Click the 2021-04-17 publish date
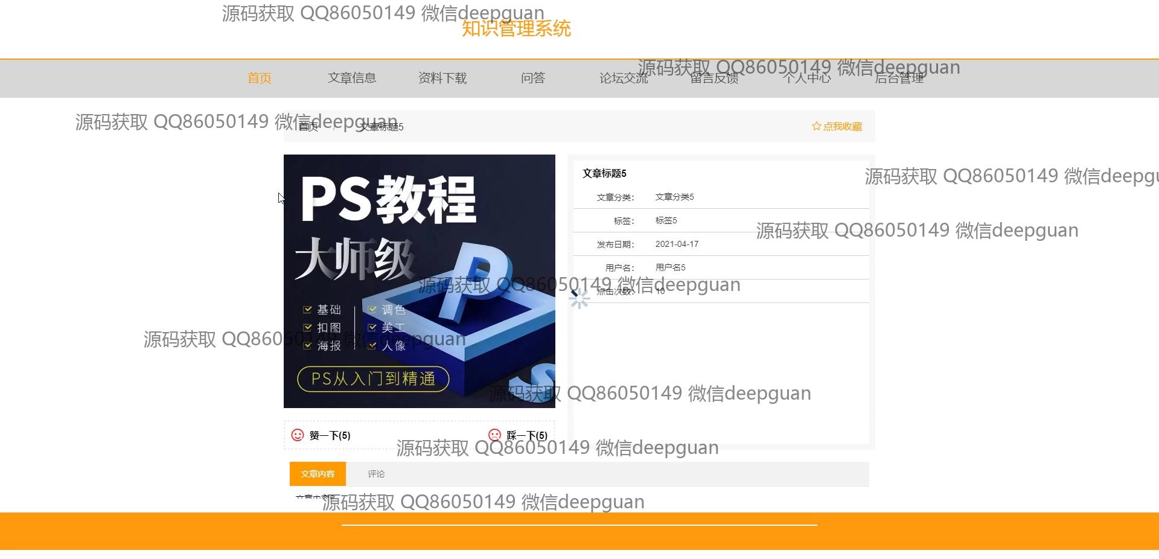Image resolution: width=1159 pixels, height=559 pixels. (677, 244)
